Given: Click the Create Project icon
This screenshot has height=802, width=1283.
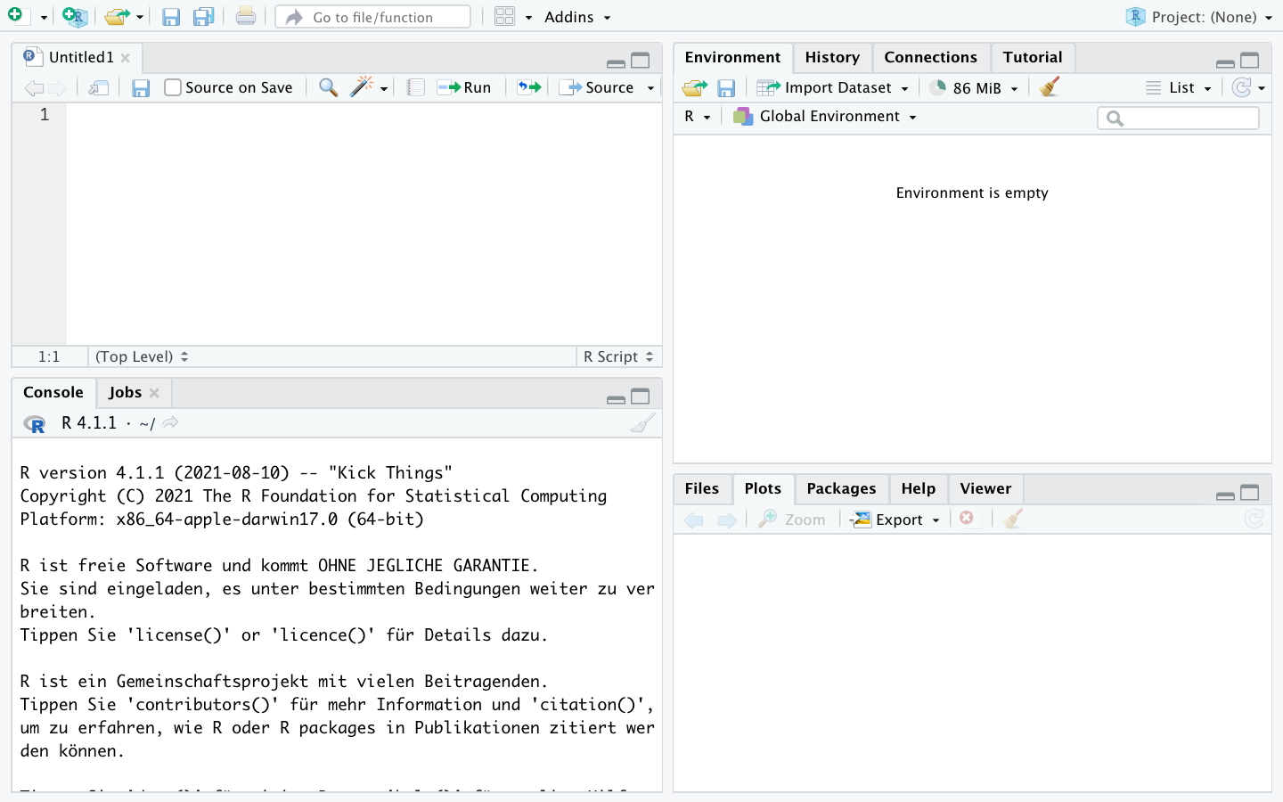Looking at the screenshot, I should pyautogui.click(x=75, y=16).
